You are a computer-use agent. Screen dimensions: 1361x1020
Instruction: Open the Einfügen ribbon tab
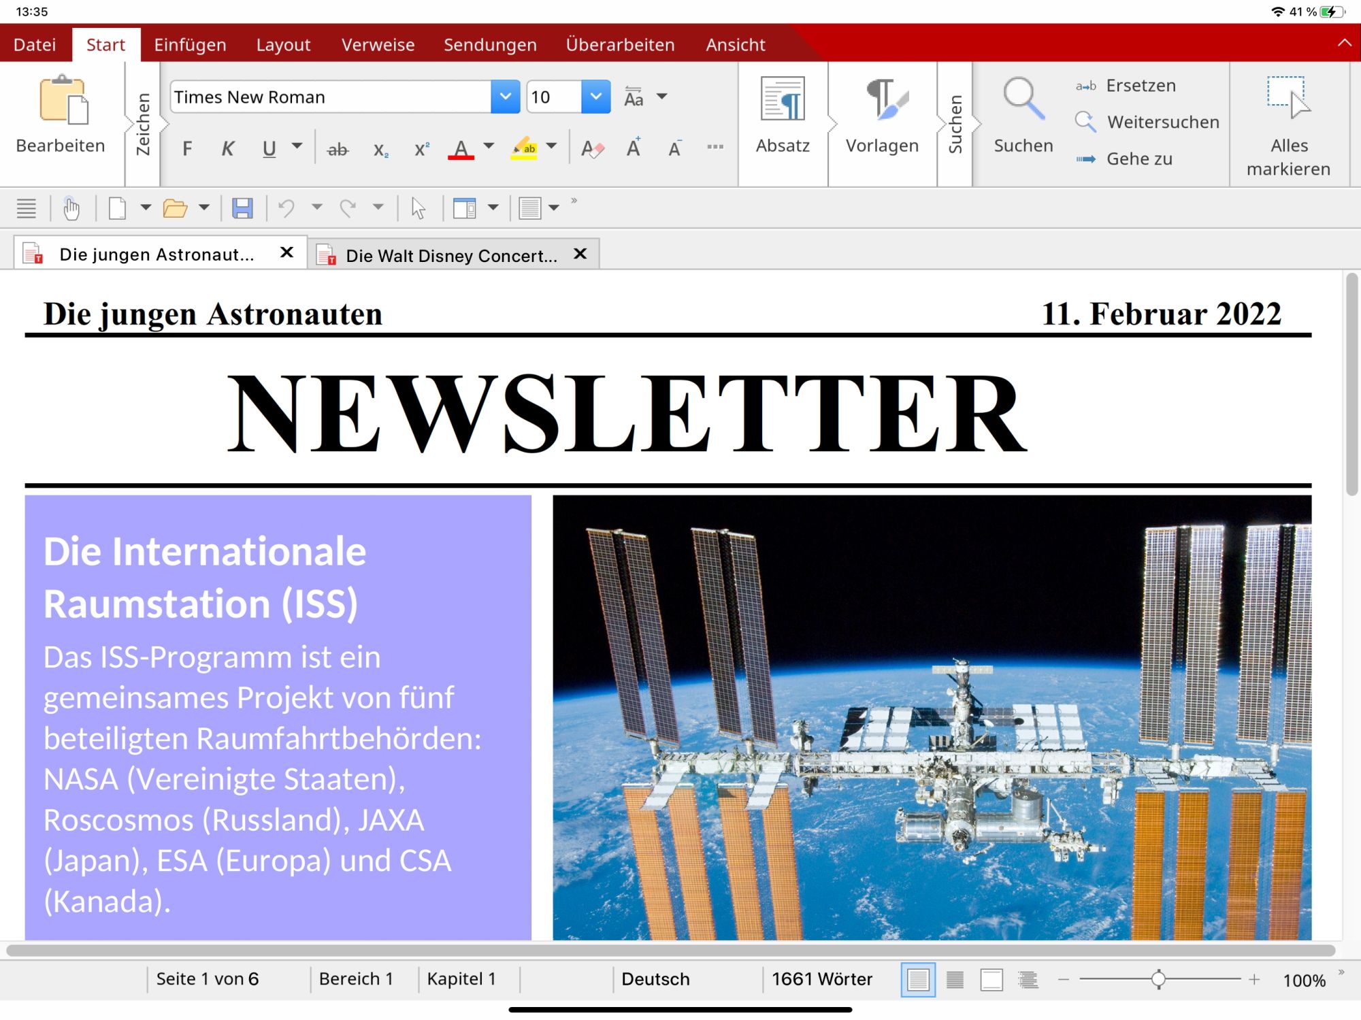(190, 45)
